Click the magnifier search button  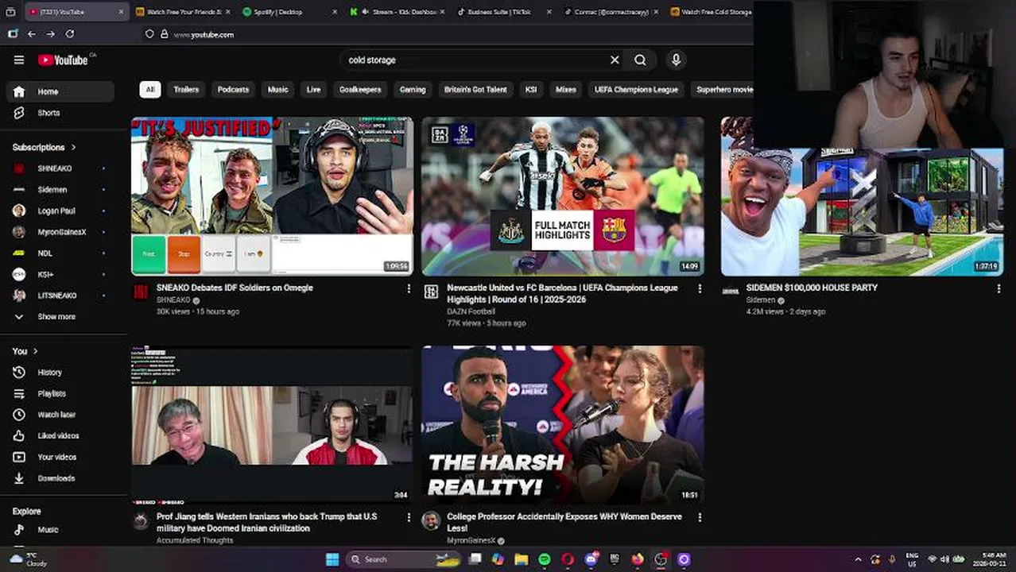coord(640,60)
